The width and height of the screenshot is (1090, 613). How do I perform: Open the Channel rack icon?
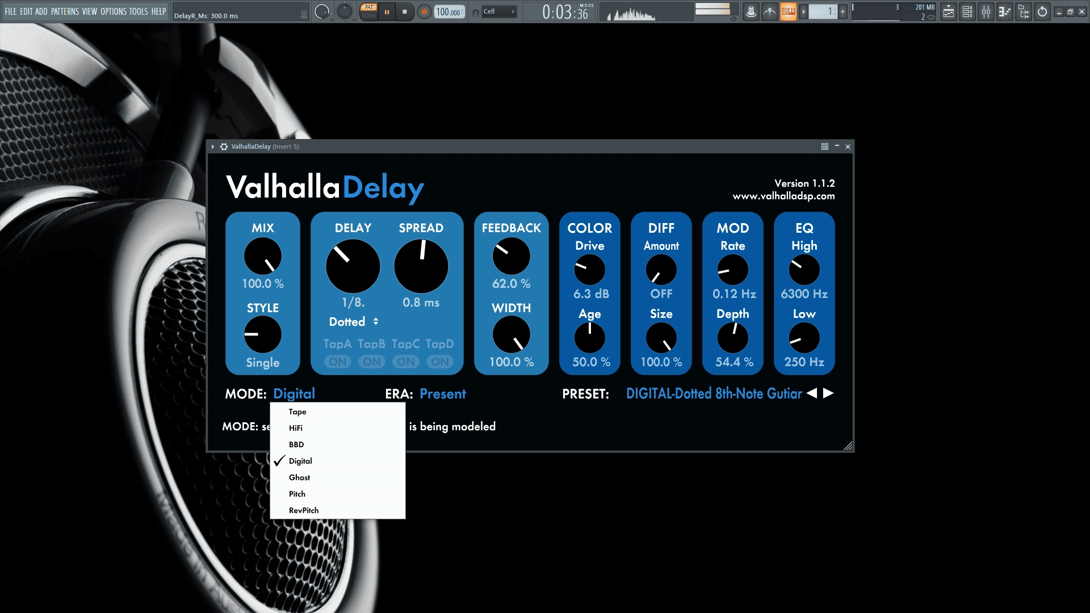pos(967,11)
